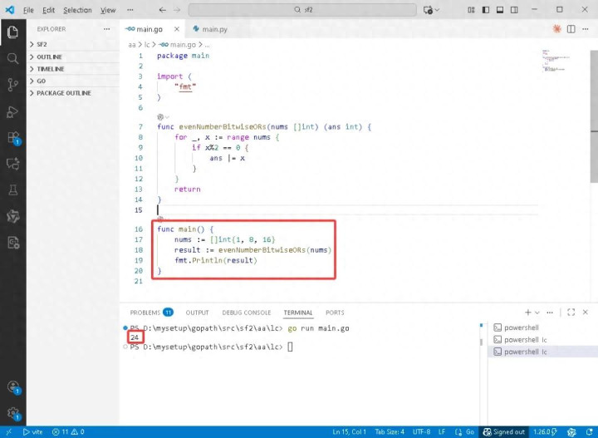Maximize the terminal panel size

click(569, 313)
